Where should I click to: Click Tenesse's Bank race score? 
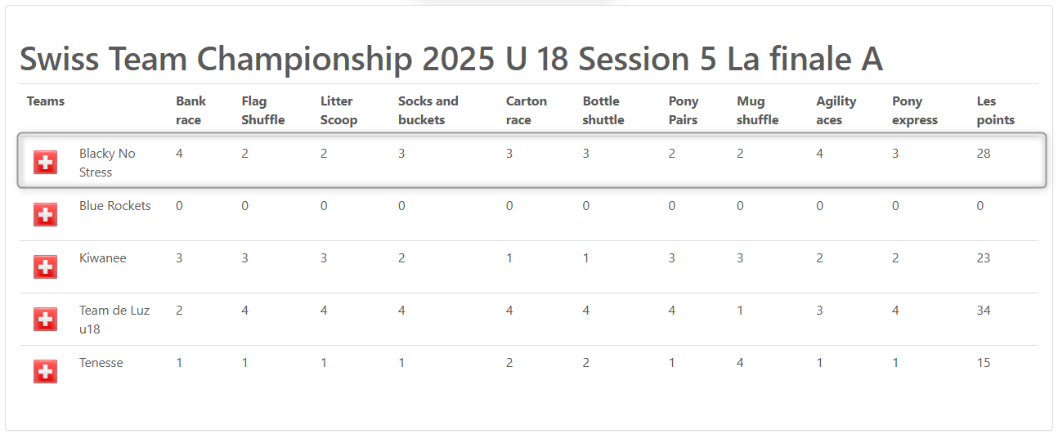(179, 363)
